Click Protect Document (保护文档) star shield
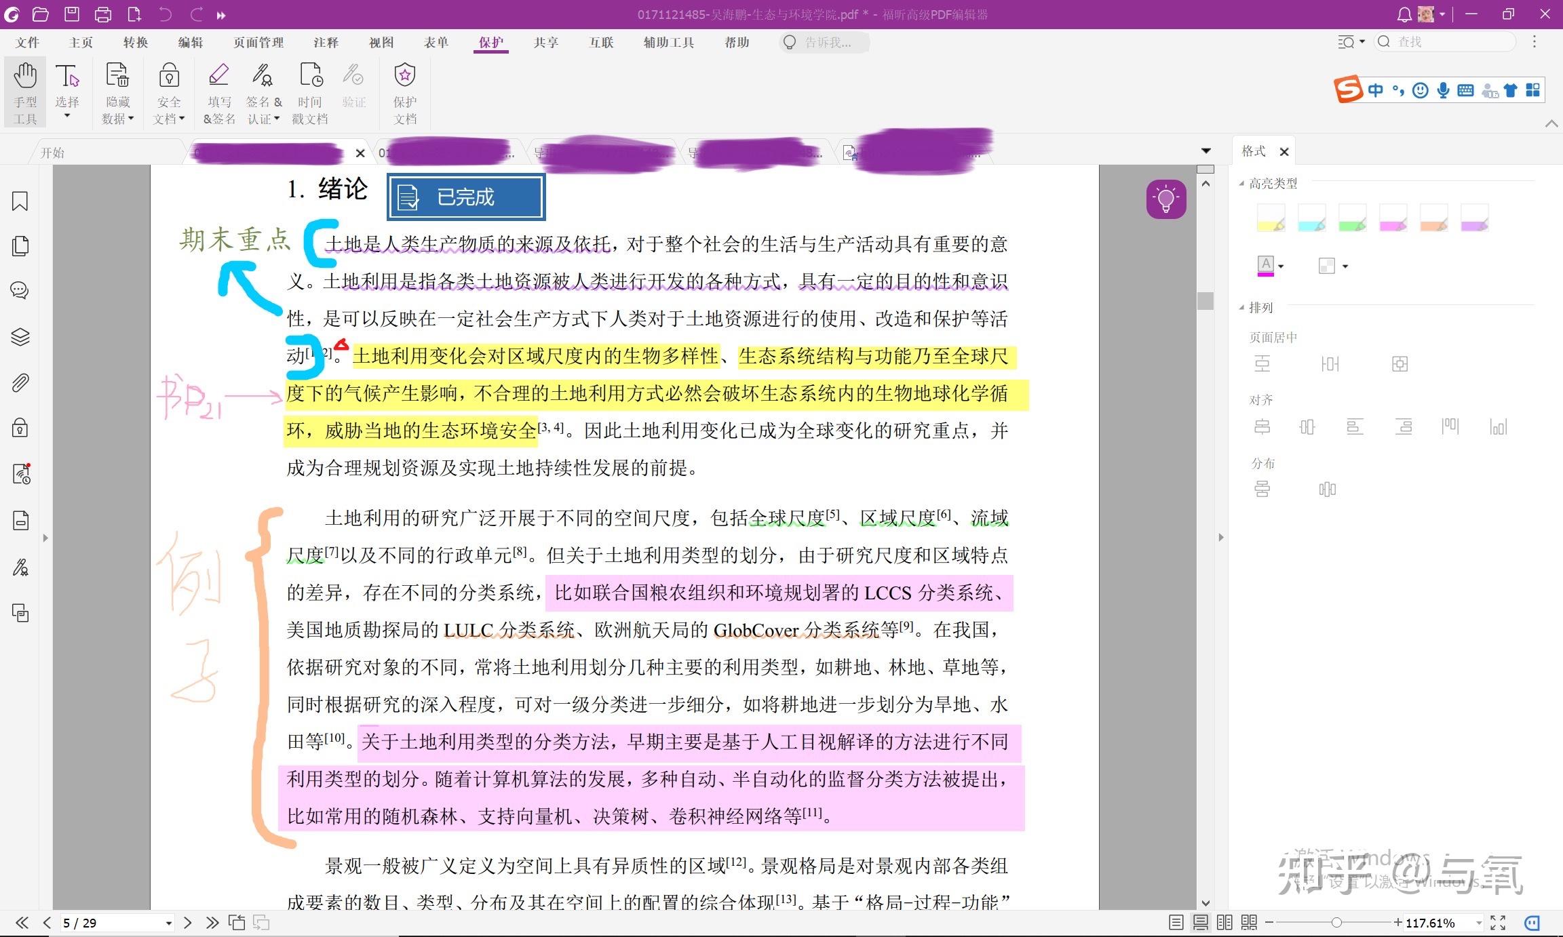 [405, 93]
